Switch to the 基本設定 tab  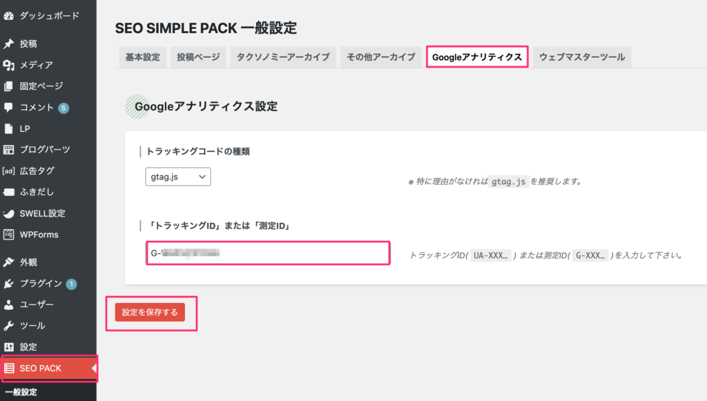click(x=142, y=57)
